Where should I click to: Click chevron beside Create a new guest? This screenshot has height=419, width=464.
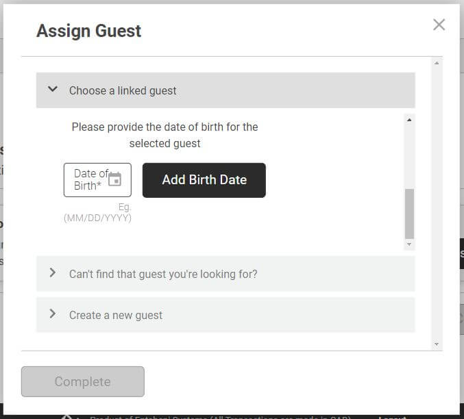point(53,314)
